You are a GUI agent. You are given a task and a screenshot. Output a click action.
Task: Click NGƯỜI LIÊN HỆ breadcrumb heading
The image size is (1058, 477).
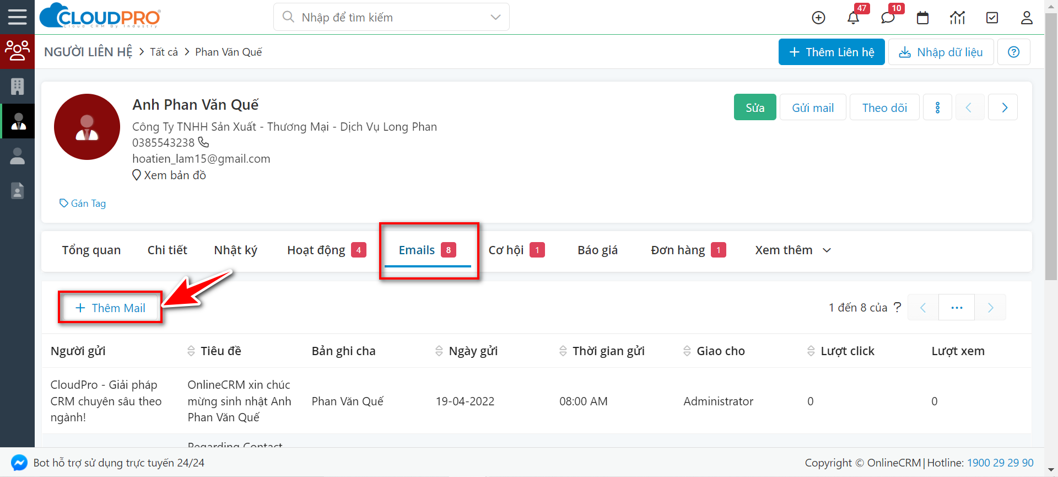tap(88, 52)
